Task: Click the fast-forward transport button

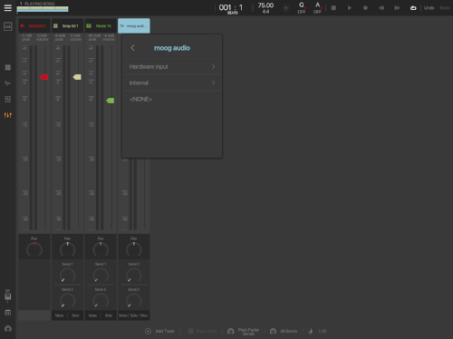Action: (x=397, y=8)
